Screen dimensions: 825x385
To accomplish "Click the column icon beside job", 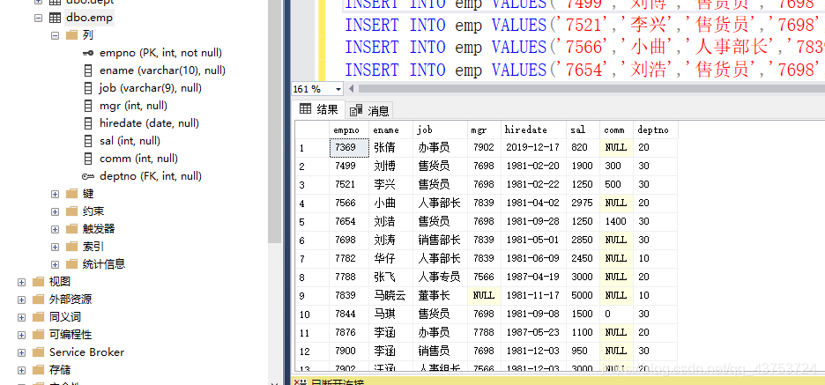I will click(x=88, y=88).
